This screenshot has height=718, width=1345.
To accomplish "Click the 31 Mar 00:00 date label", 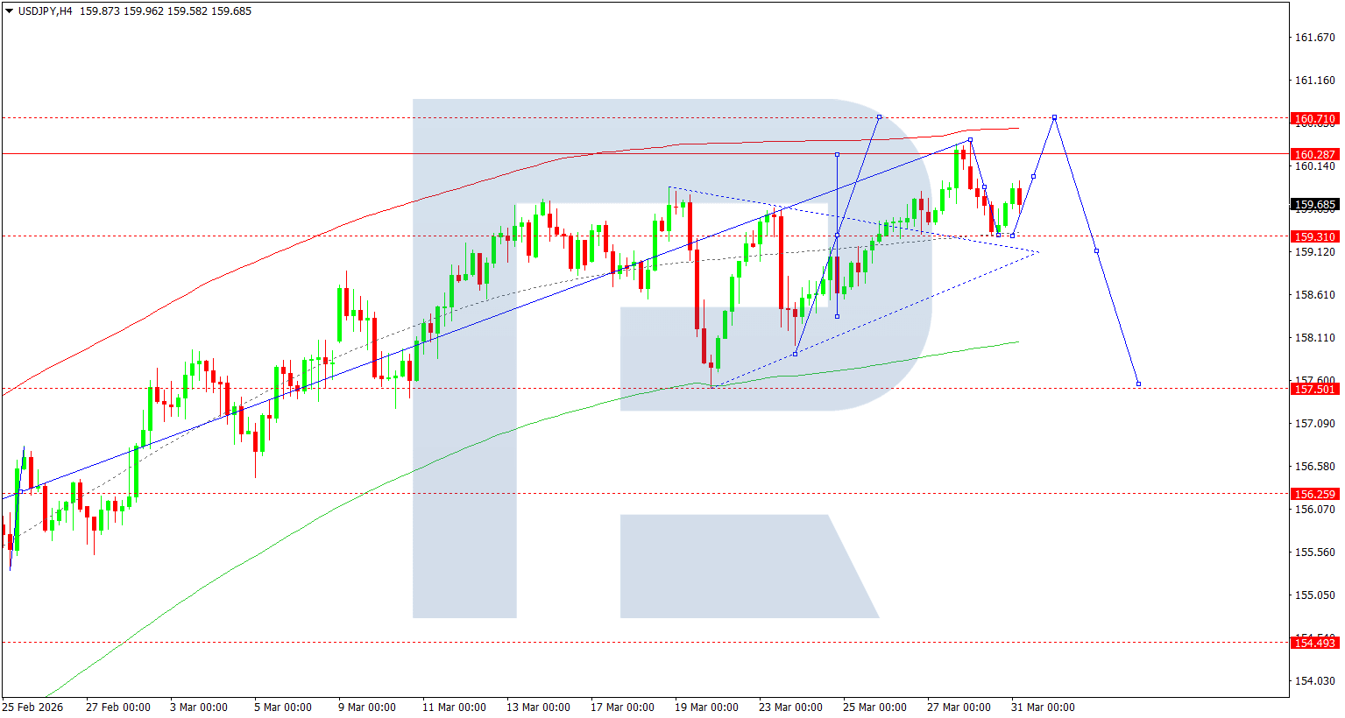I will click(x=1042, y=707).
